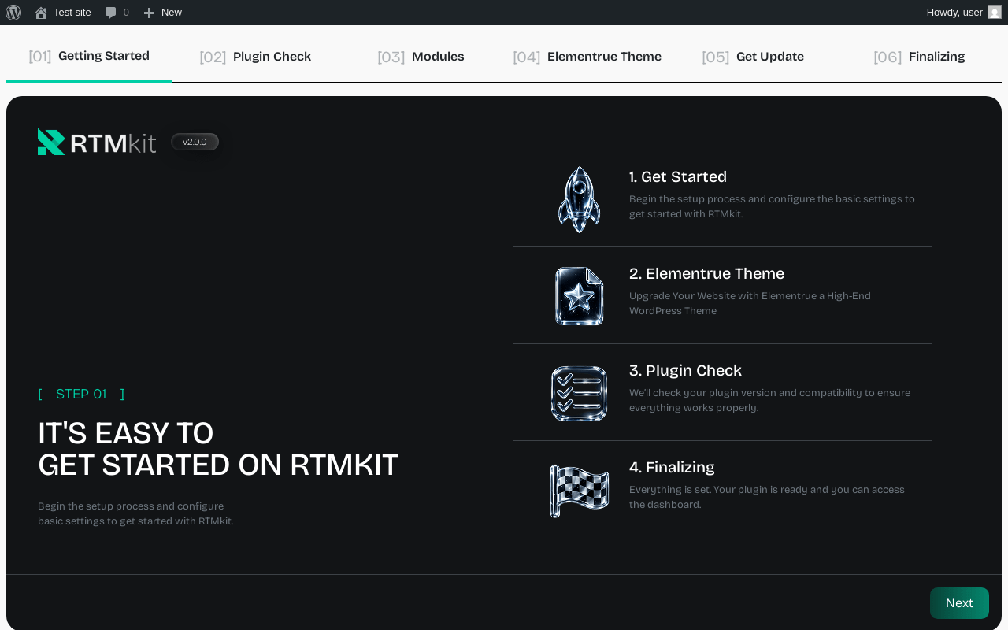Click the '2. Elementrue Theme' heading

pyautogui.click(x=706, y=274)
